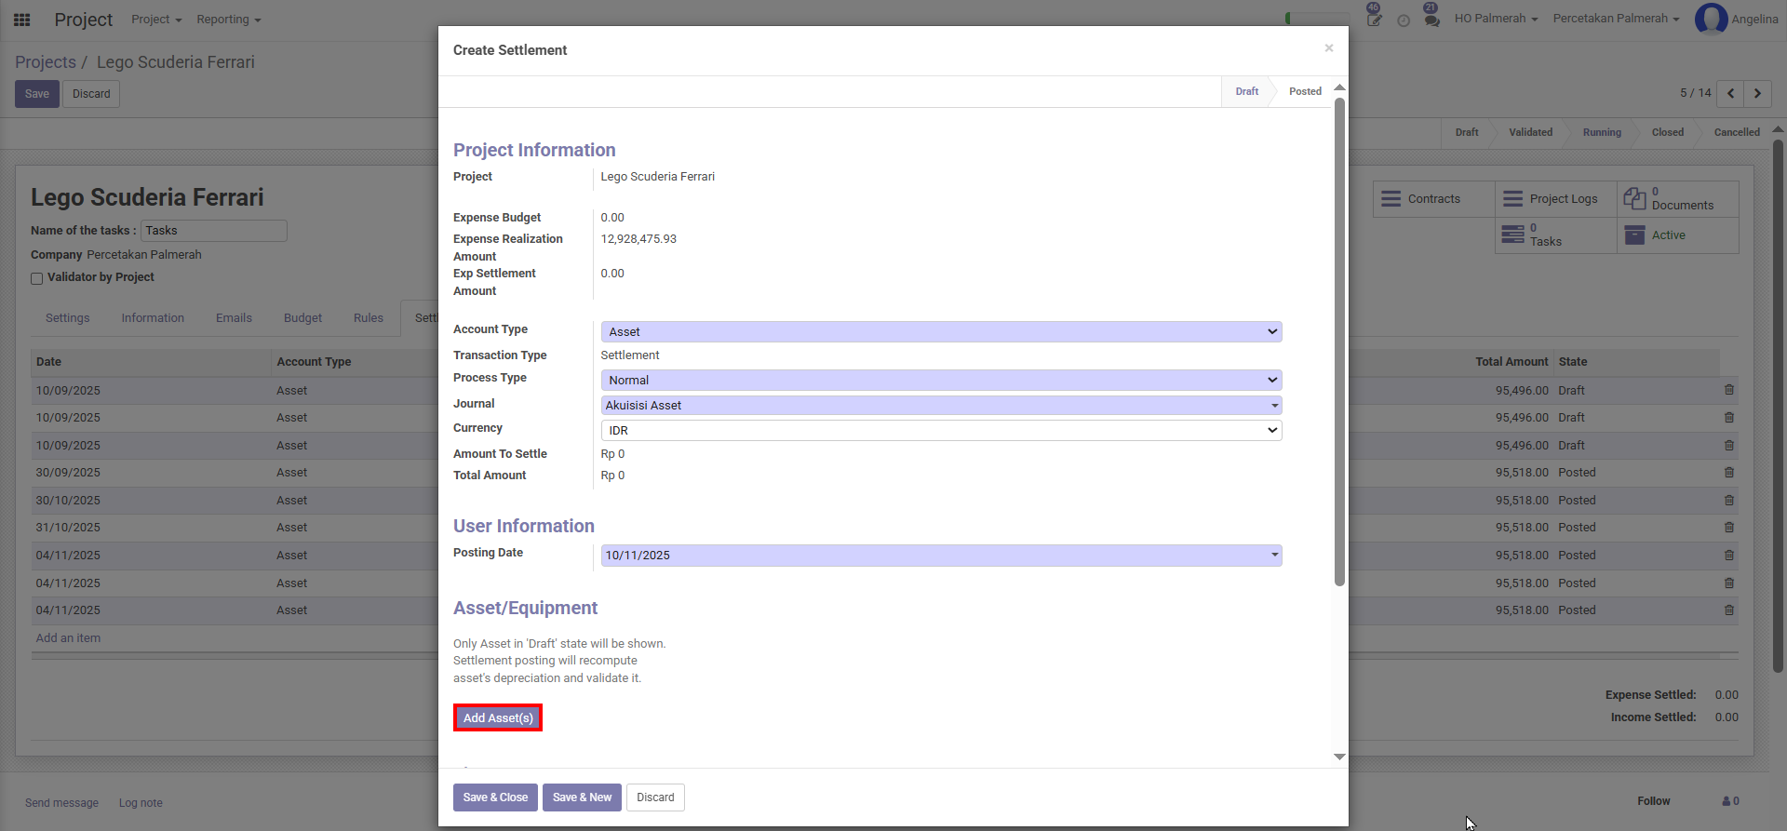
Task: Click the Add Asset(s) button
Action: [x=498, y=717]
